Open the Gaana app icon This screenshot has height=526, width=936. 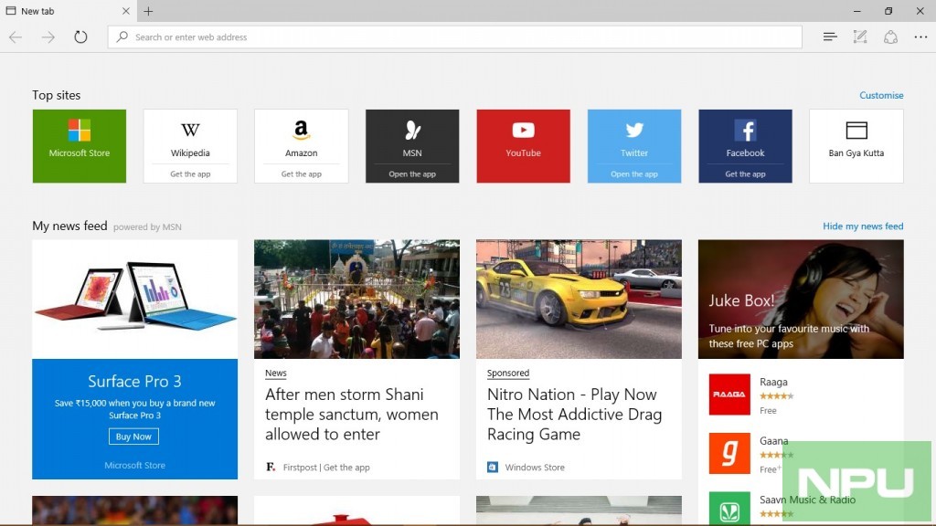pyautogui.click(x=729, y=453)
